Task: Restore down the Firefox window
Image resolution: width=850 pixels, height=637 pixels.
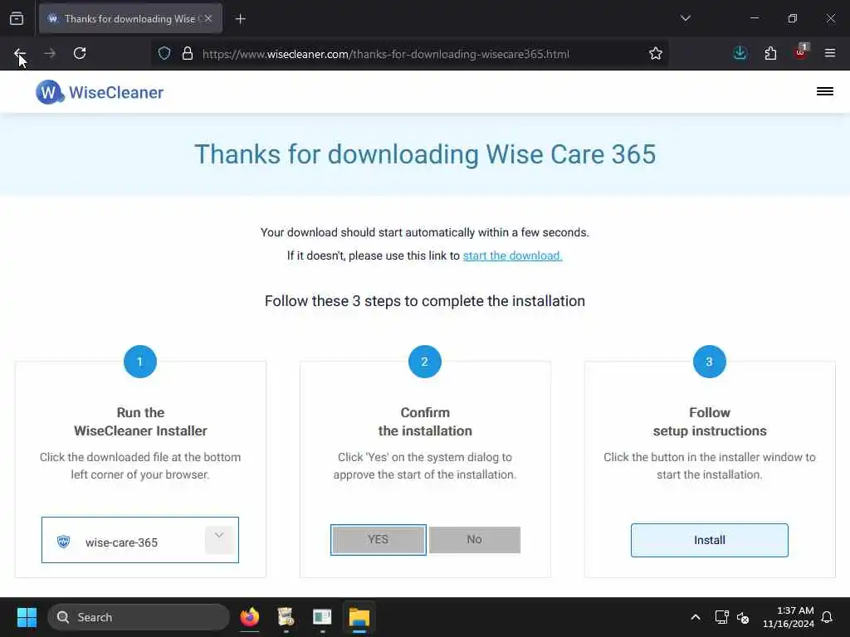Action: [792, 18]
